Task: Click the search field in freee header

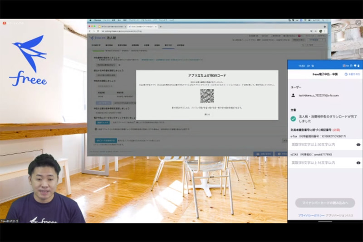Action: click(x=313, y=45)
